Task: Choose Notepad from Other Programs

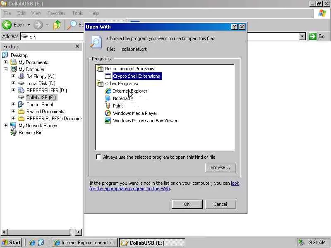Action: click(121, 98)
